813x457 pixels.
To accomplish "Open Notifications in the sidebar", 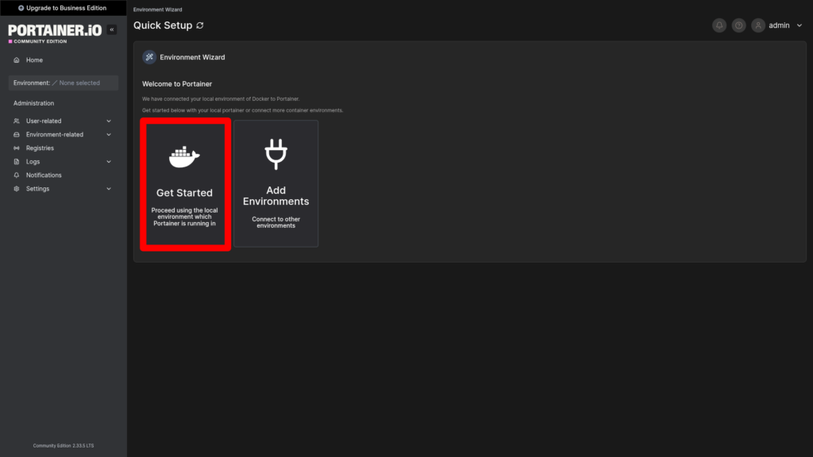I will pyautogui.click(x=44, y=175).
